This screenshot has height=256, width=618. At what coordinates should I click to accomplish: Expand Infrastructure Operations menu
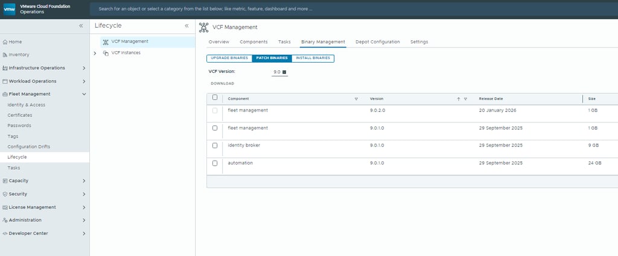tap(84, 68)
